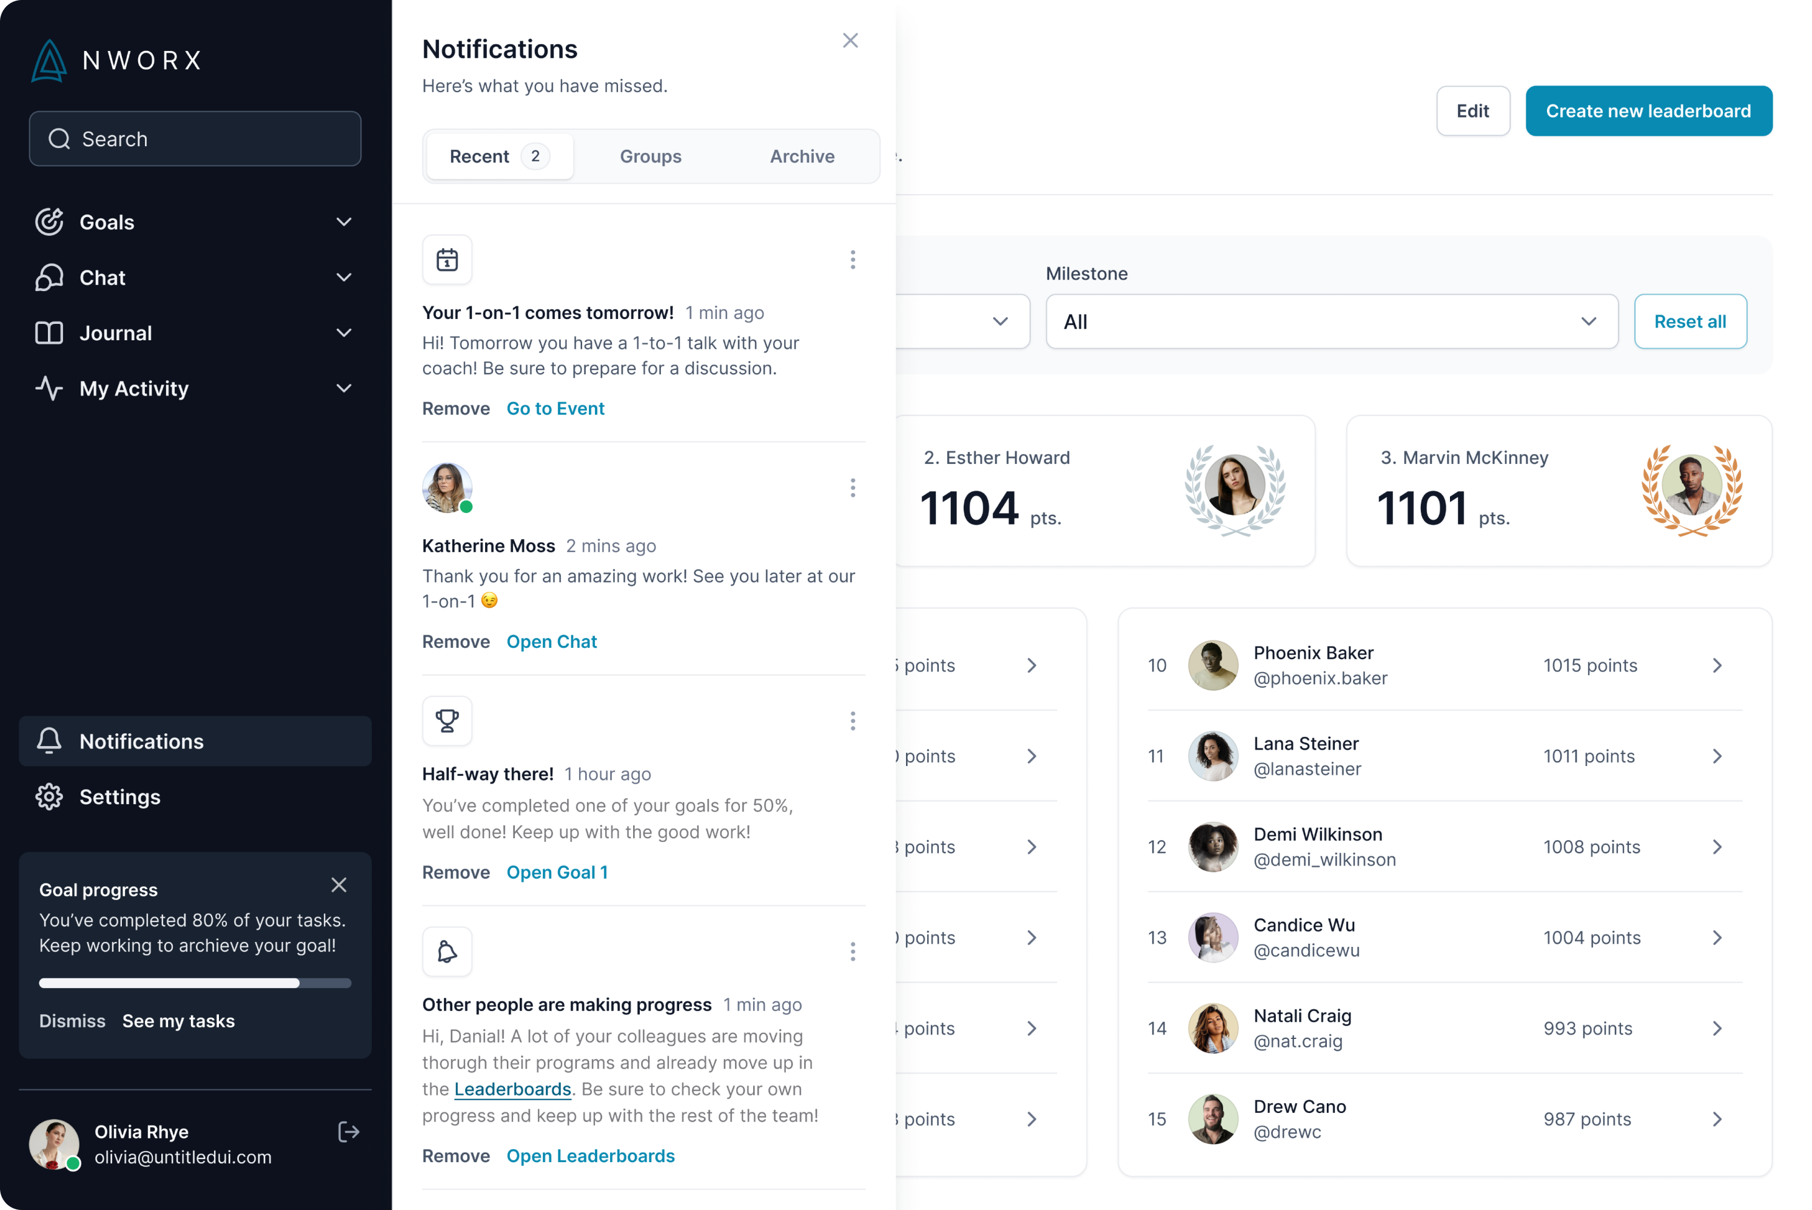Switch to the Archive tab
Screen dimensions: 1812x1210
tap(802, 156)
